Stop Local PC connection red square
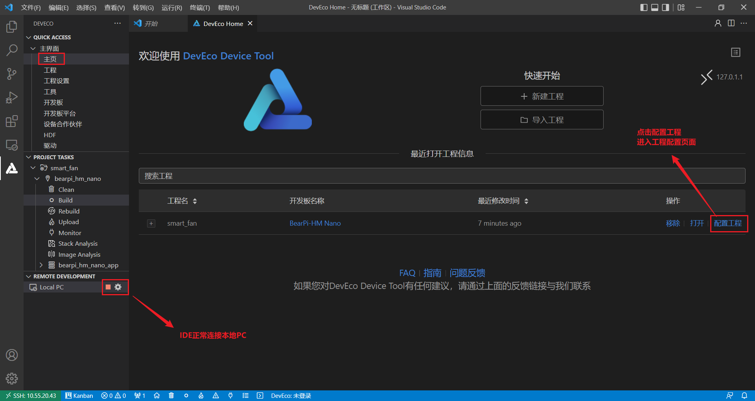The image size is (755, 401). click(x=108, y=287)
